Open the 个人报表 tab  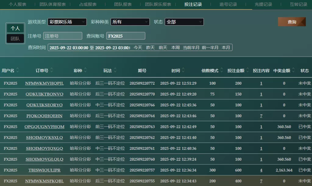17,5
